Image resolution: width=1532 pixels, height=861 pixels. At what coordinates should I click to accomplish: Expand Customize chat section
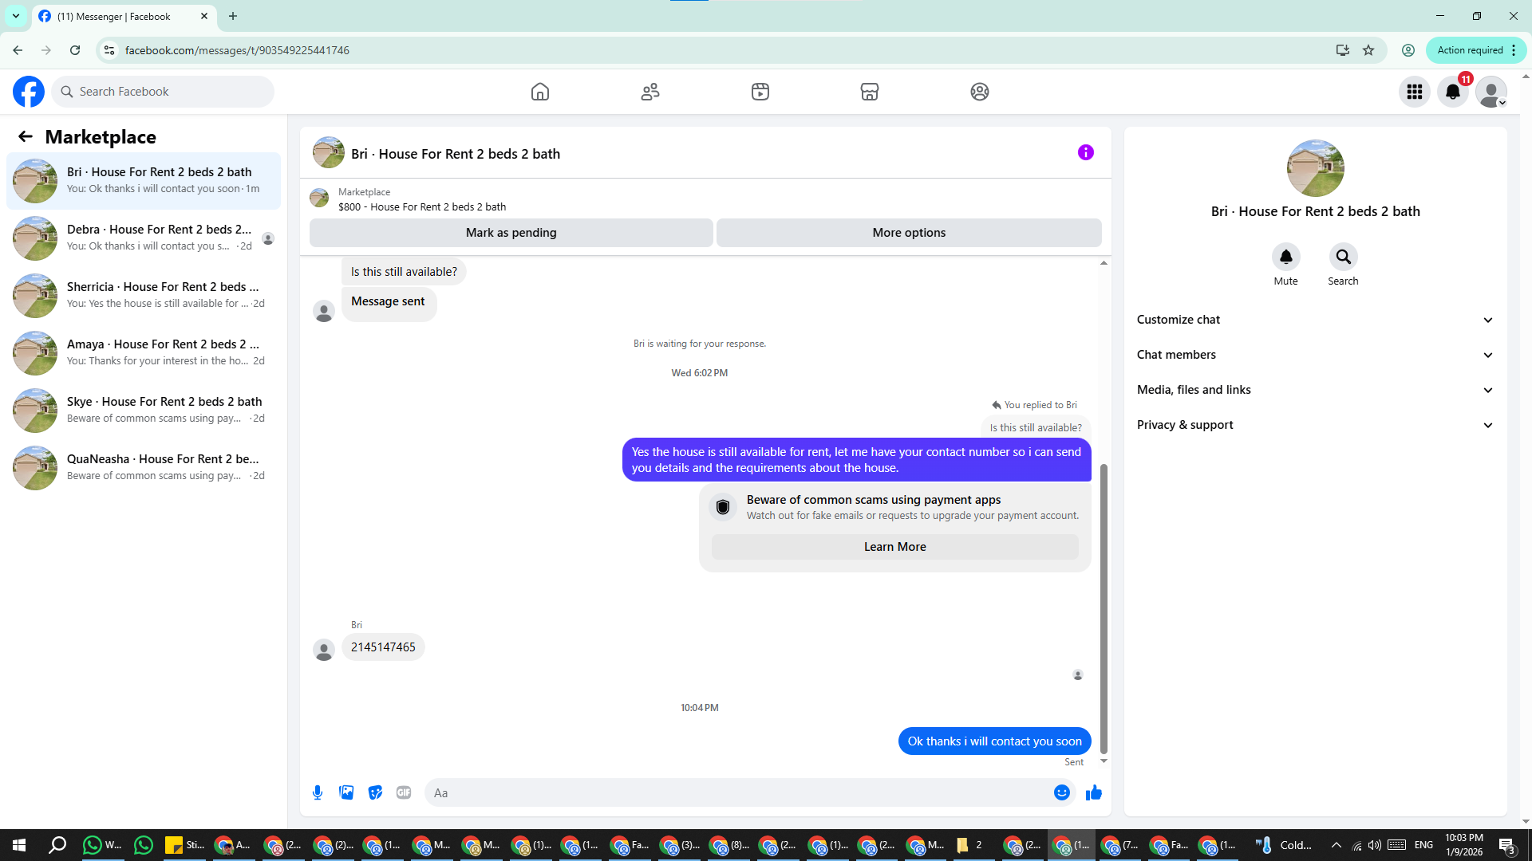1314,320
